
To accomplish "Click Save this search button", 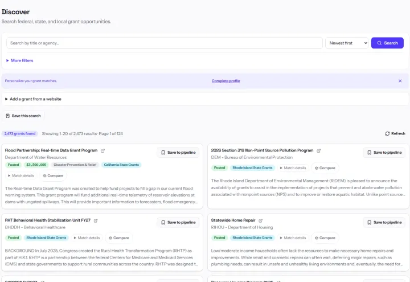I will 23,116.
